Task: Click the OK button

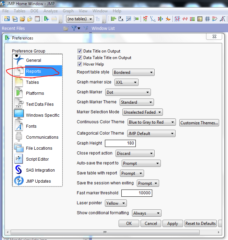Action: 129,223
